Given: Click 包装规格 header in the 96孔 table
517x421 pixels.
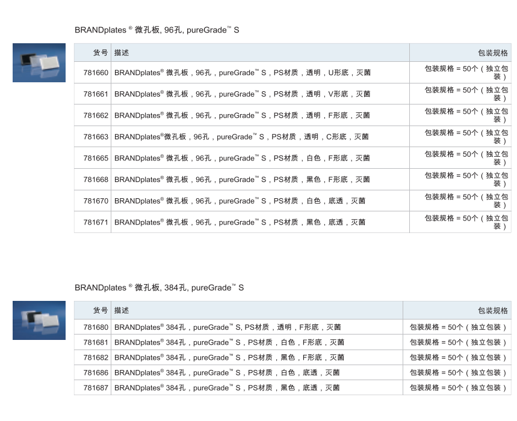Looking at the screenshot, I should (492, 53).
